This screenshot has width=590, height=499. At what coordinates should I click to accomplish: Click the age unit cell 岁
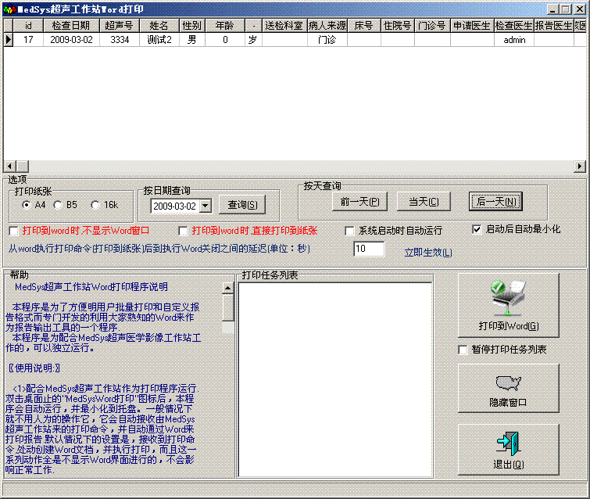coord(253,40)
